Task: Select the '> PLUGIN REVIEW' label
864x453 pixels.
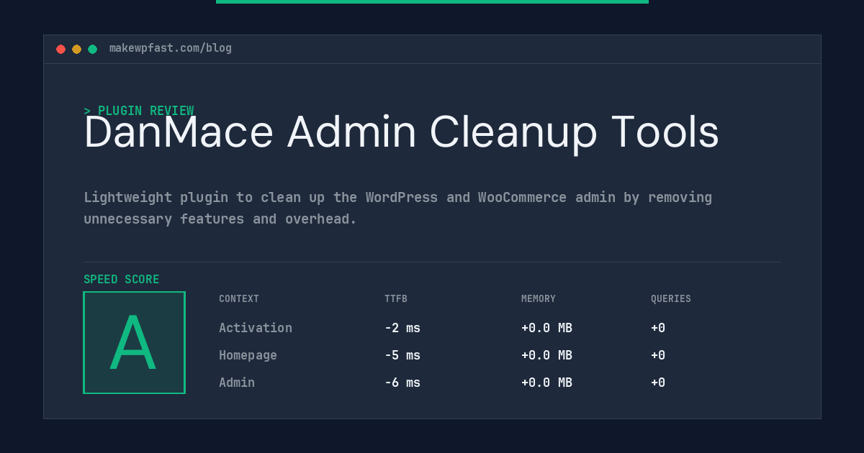Action: [x=139, y=111]
